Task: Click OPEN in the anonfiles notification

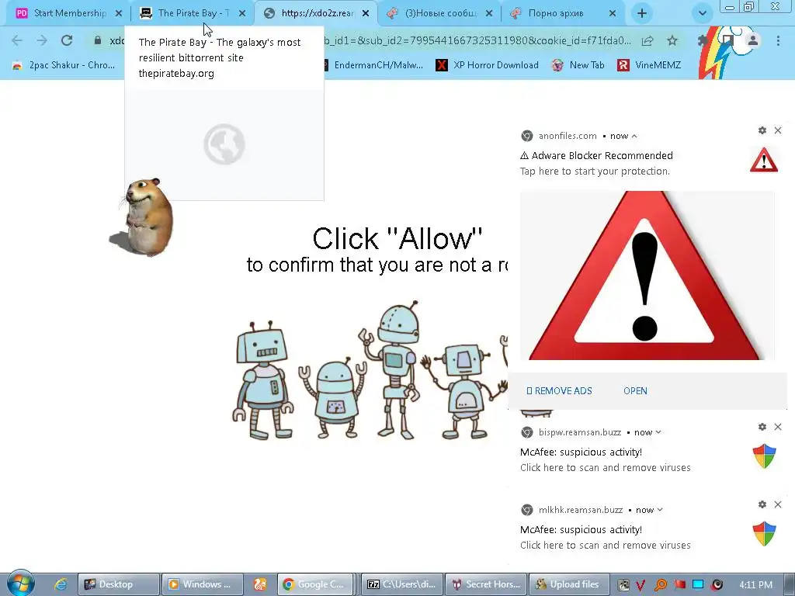Action: [635, 391]
